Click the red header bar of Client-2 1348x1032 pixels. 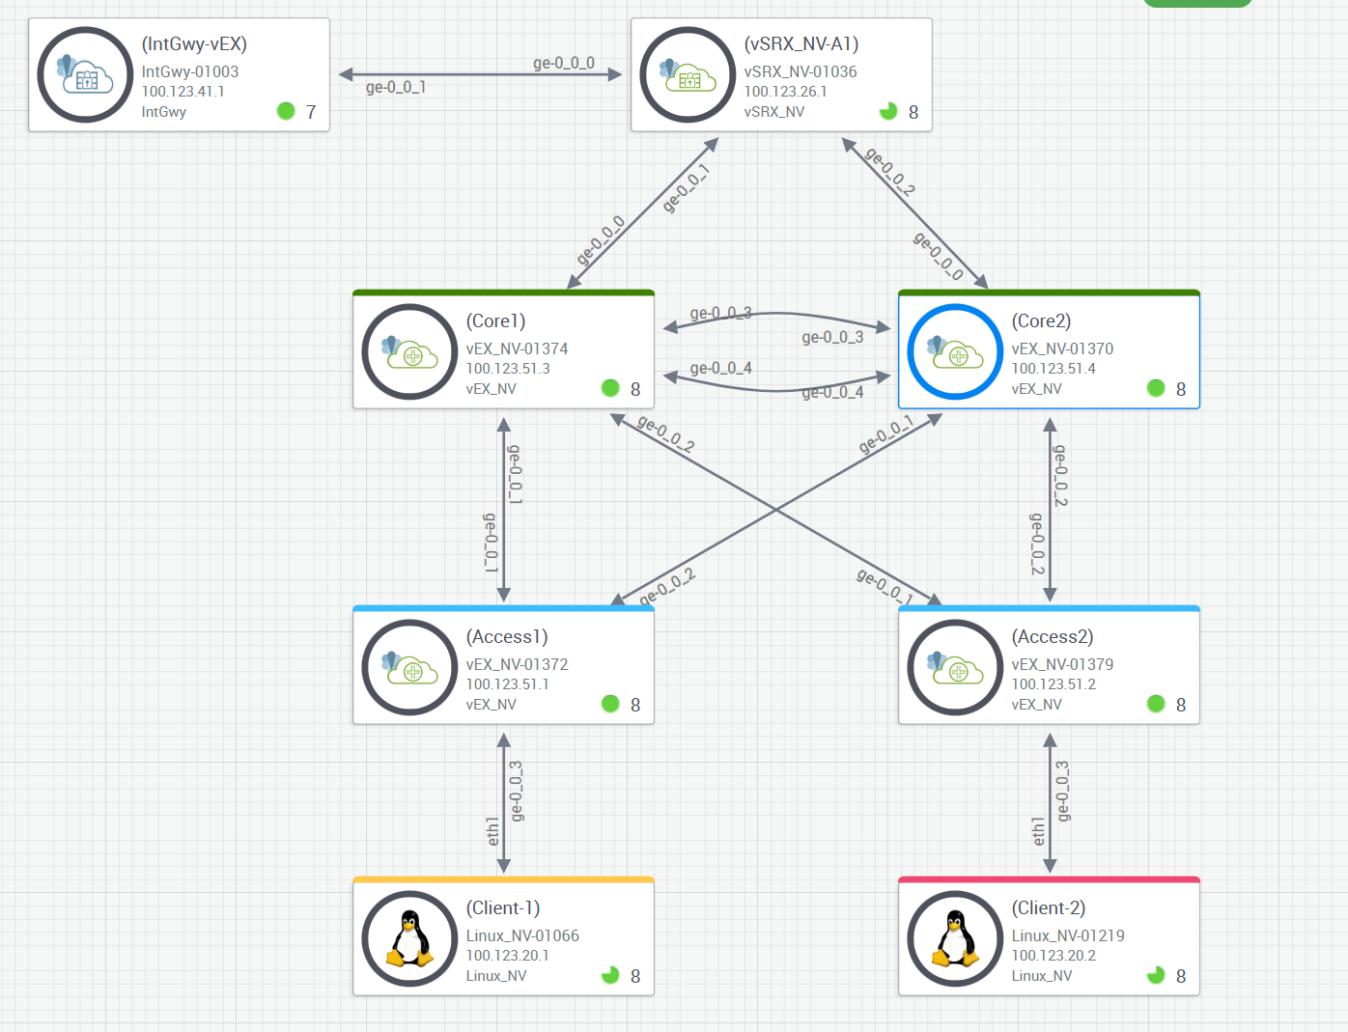[x=1049, y=879]
